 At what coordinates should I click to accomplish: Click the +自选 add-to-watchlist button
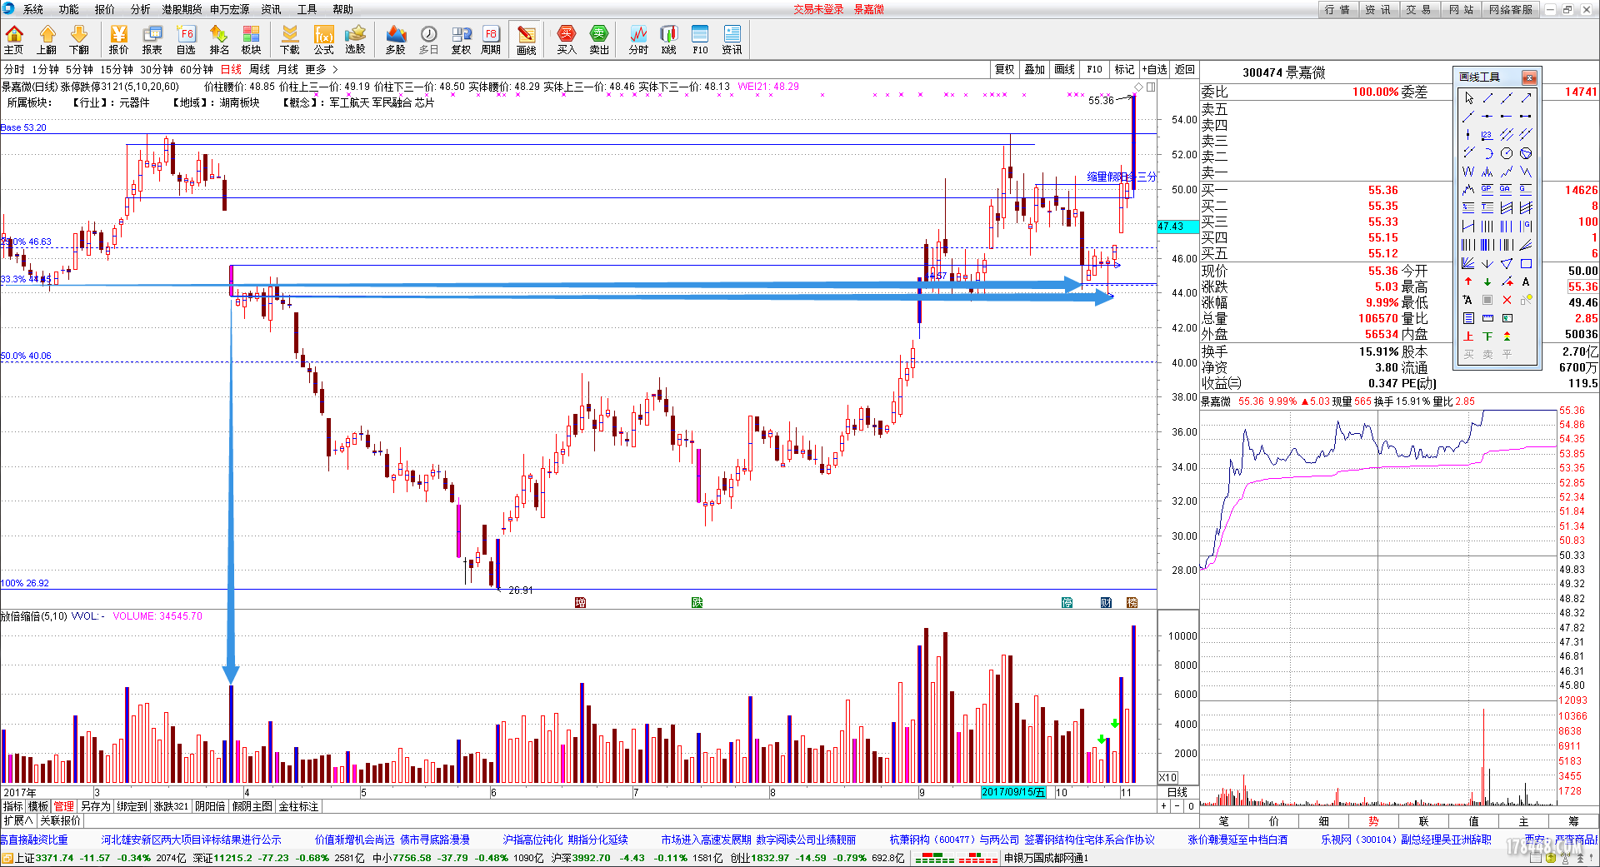click(x=1155, y=69)
